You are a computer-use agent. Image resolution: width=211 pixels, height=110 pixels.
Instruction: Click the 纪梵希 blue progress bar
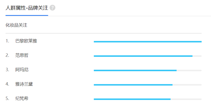pos(132,99)
